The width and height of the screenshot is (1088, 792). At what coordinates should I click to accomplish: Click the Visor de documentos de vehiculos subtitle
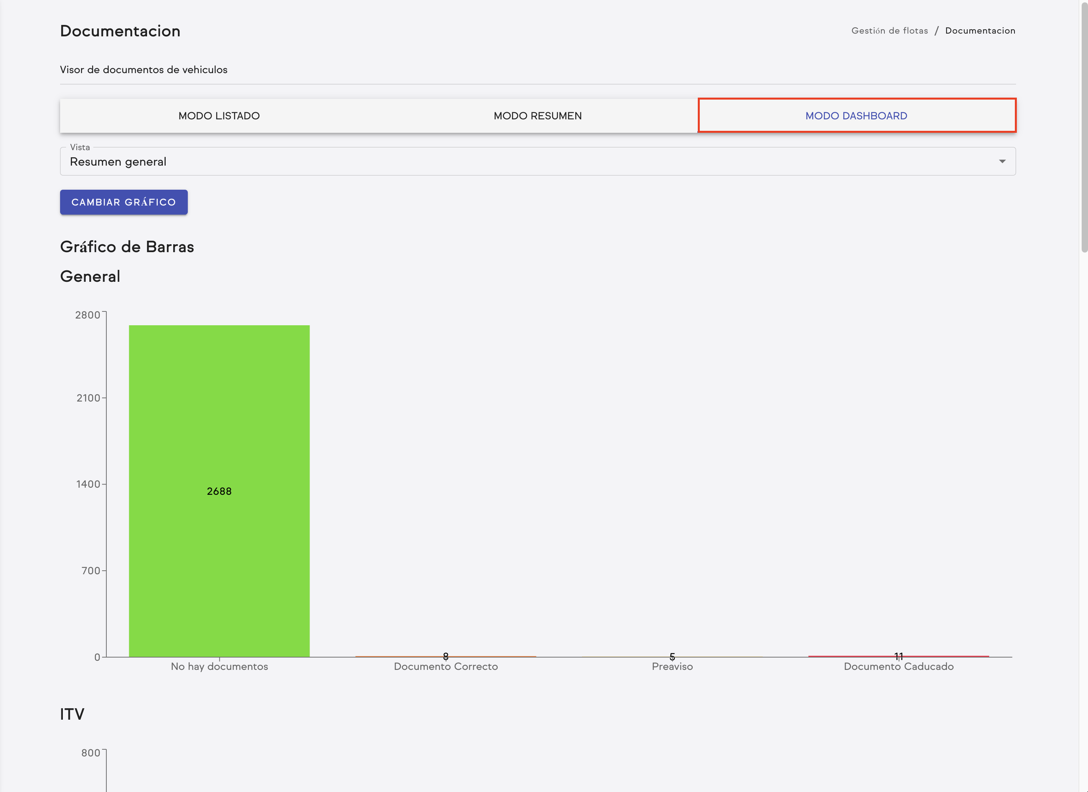144,70
